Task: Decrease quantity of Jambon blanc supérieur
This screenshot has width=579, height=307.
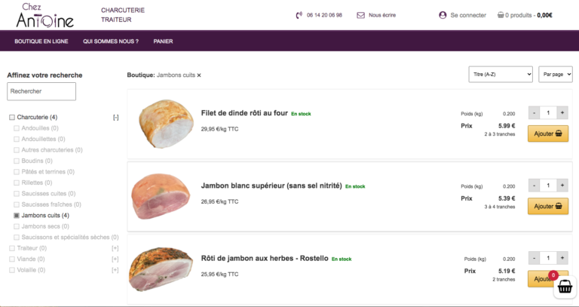Action: tap(534, 185)
